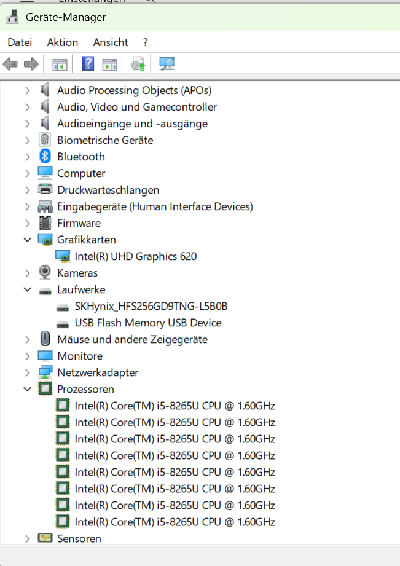400x566 pixels.
Task: Select the Computer label
Action: point(81,173)
